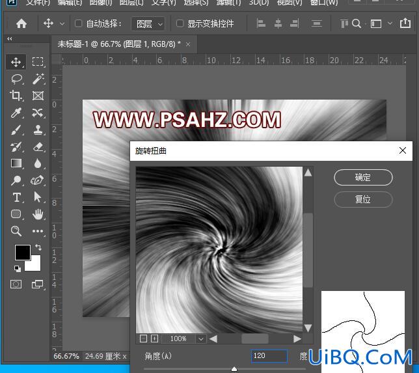Select the Eraser tool
This screenshot has height=373, width=419.
pyautogui.click(x=38, y=147)
